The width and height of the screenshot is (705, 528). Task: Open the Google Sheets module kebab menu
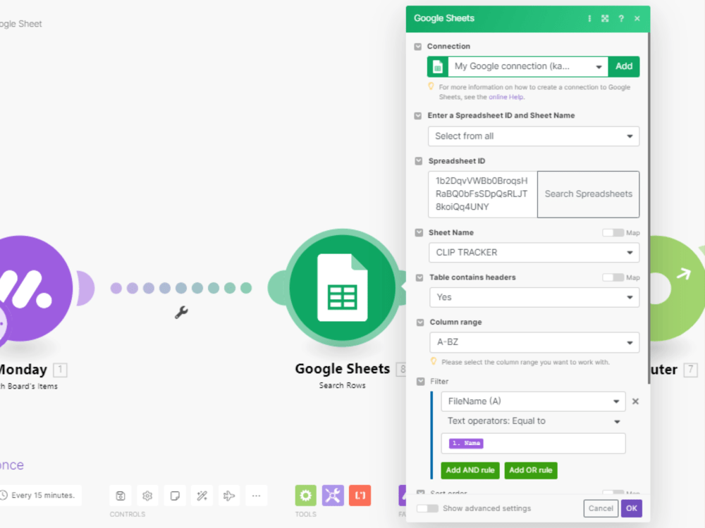[x=589, y=18]
